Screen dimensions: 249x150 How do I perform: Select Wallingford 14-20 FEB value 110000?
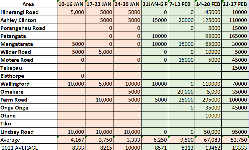click(208, 84)
